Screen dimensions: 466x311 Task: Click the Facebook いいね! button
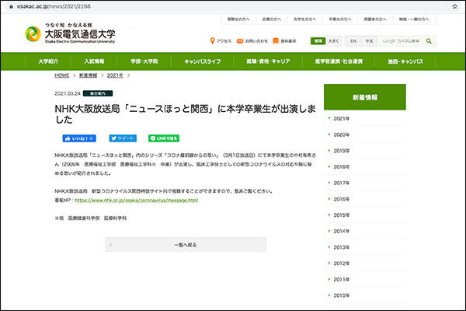click(79, 138)
